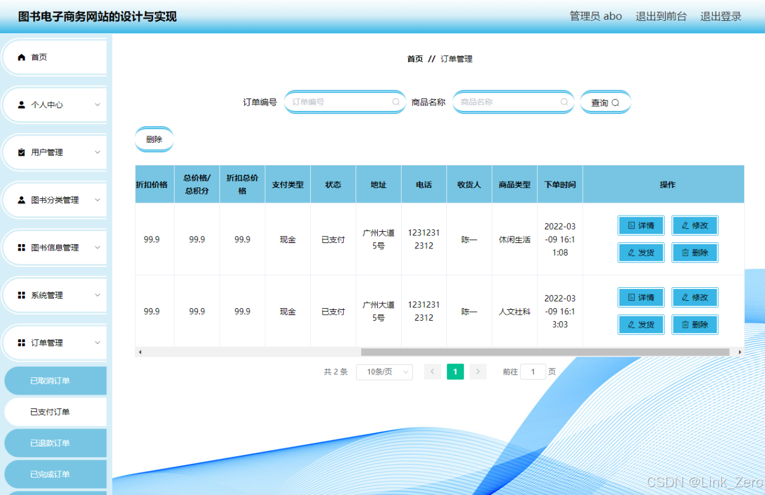This screenshot has height=495, width=765.
Task: Click the clipboard icon beside 用户管理
Action: pyautogui.click(x=21, y=152)
